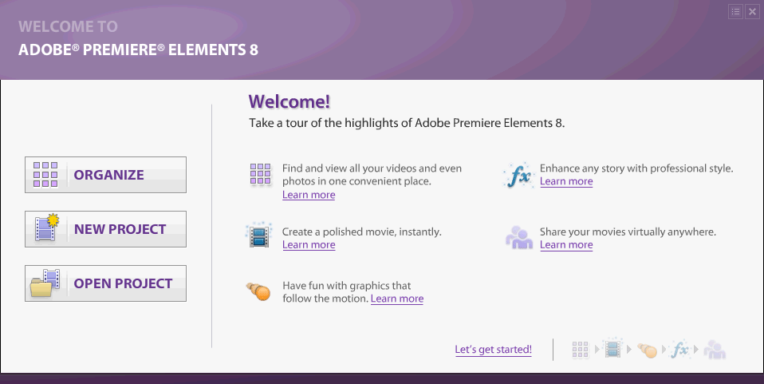Image resolution: width=764 pixels, height=384 pixels.
Task: Open the Organize workspace
Action: click(106, 175)
